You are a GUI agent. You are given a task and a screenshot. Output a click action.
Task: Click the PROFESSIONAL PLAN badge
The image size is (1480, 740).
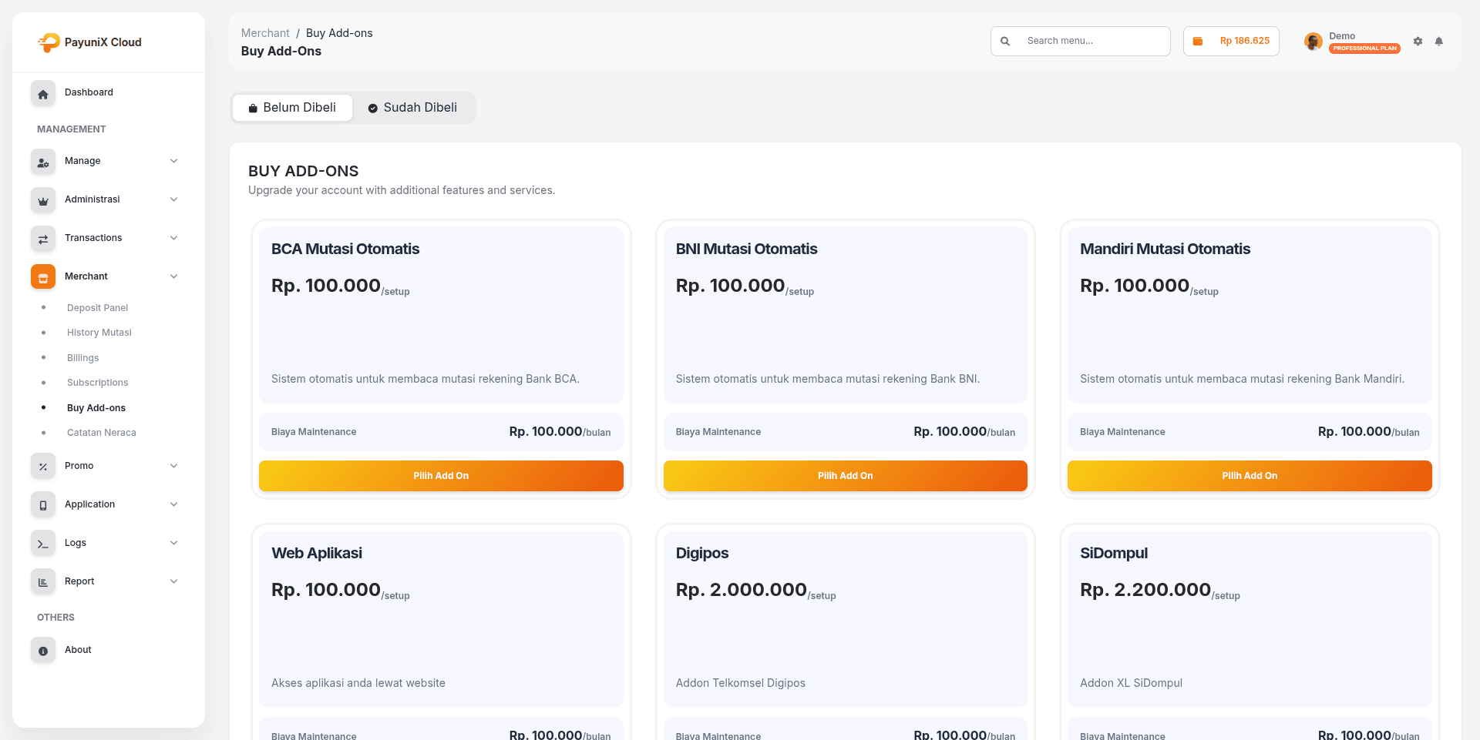coord(1364,49)
